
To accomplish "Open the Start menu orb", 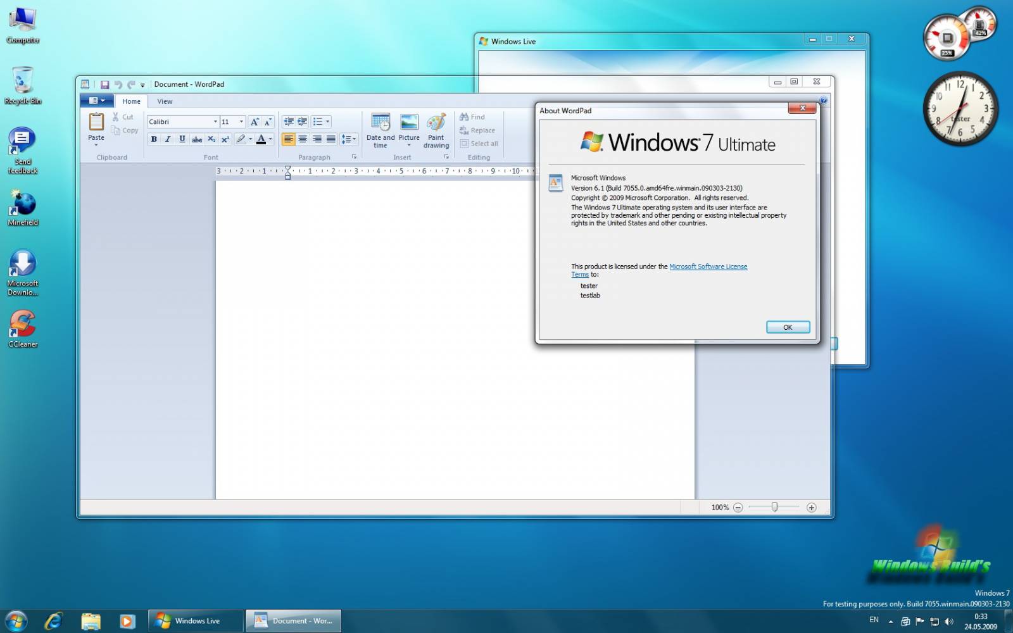I will click(16, 621).
